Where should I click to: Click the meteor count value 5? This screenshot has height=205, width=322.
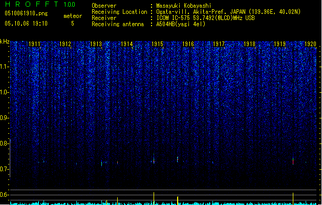click(73, 24)
